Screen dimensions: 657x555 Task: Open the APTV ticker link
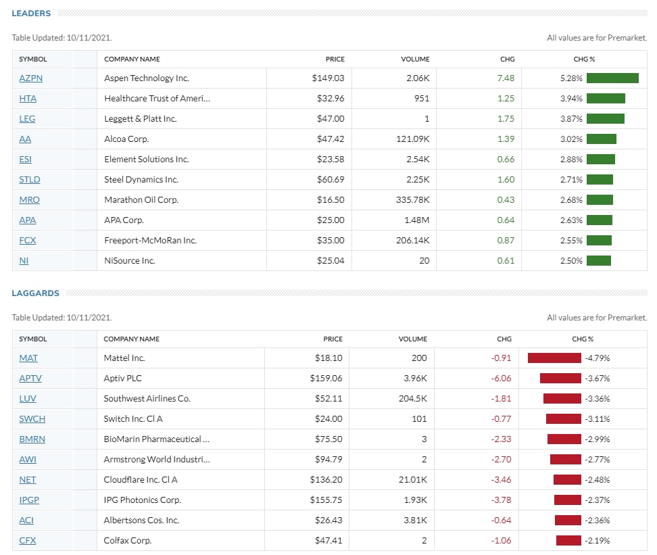[x=30, y=378]
